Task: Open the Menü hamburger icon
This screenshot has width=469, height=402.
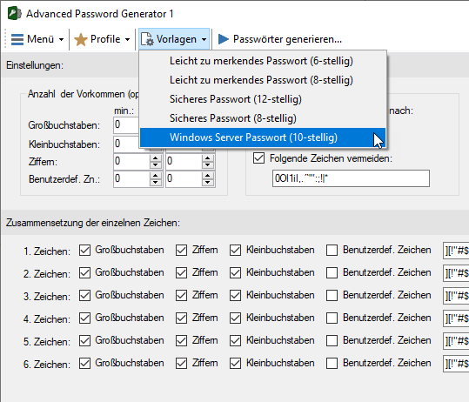Action: [17, 39]
